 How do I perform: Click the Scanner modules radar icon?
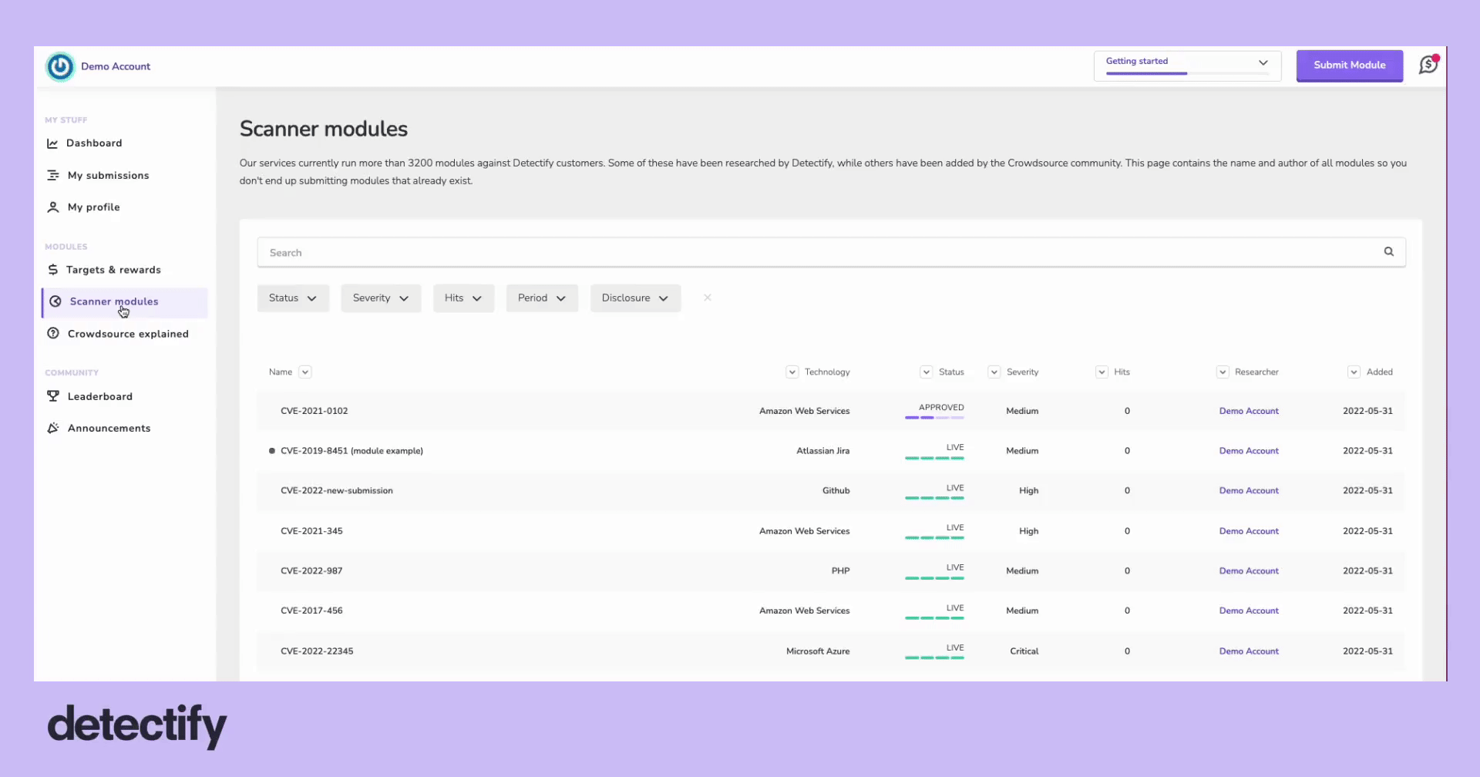coord(55,301)
